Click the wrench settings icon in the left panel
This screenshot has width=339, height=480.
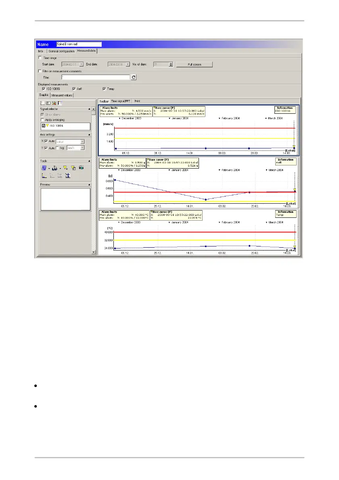coord(54,103)
